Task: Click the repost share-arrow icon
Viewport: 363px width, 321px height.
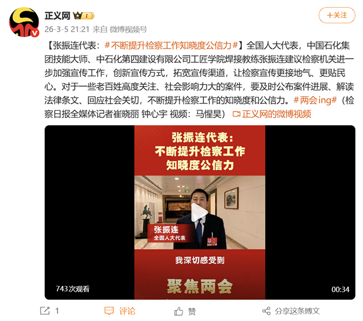Action: 45,310
